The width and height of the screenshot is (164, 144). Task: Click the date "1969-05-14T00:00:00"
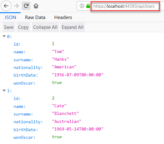point(78,129)
